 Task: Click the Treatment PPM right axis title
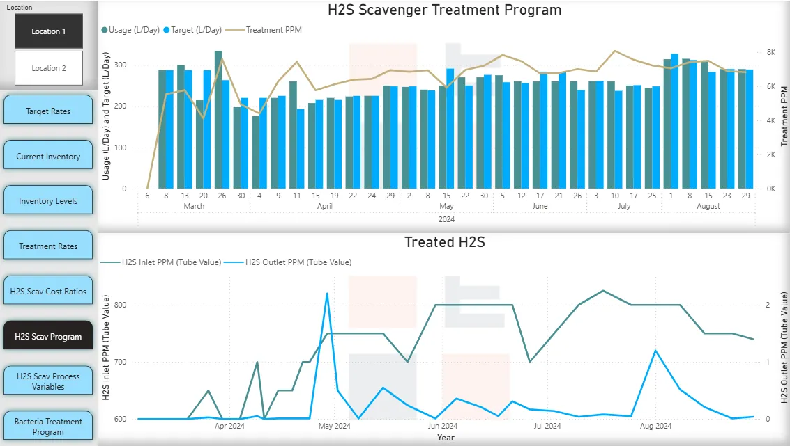point(784,117)
